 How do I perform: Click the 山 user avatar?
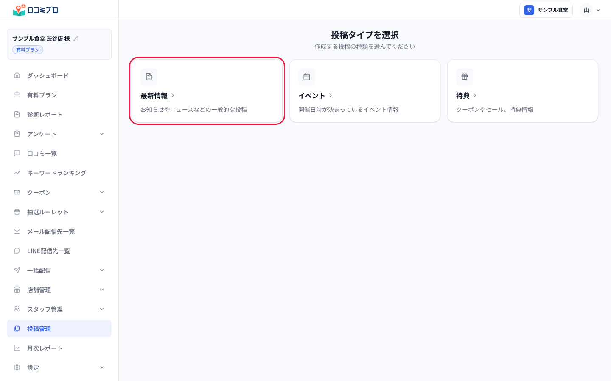point(586,10)
